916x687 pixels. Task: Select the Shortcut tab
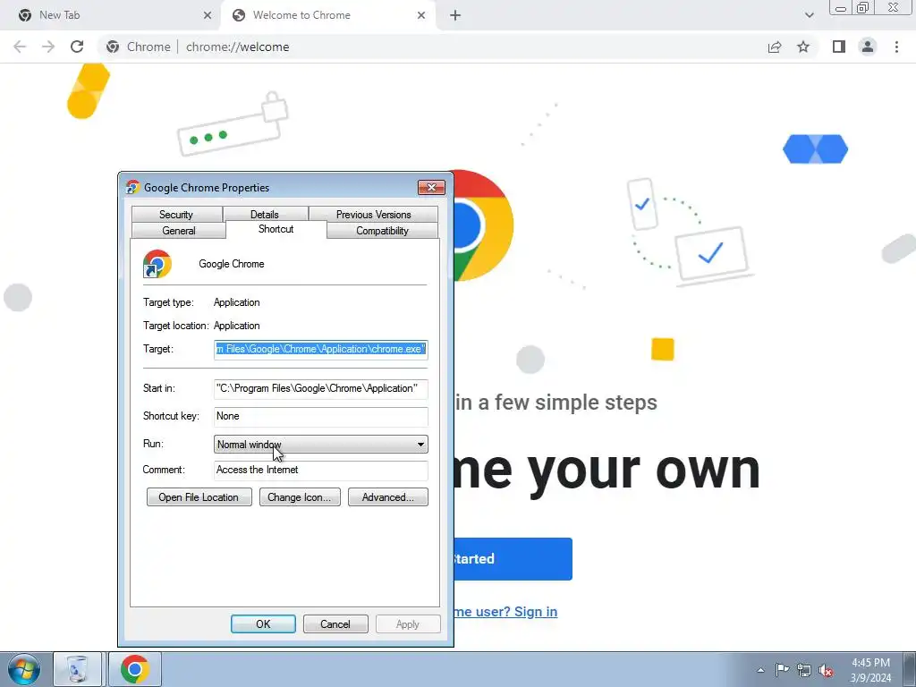276,229
